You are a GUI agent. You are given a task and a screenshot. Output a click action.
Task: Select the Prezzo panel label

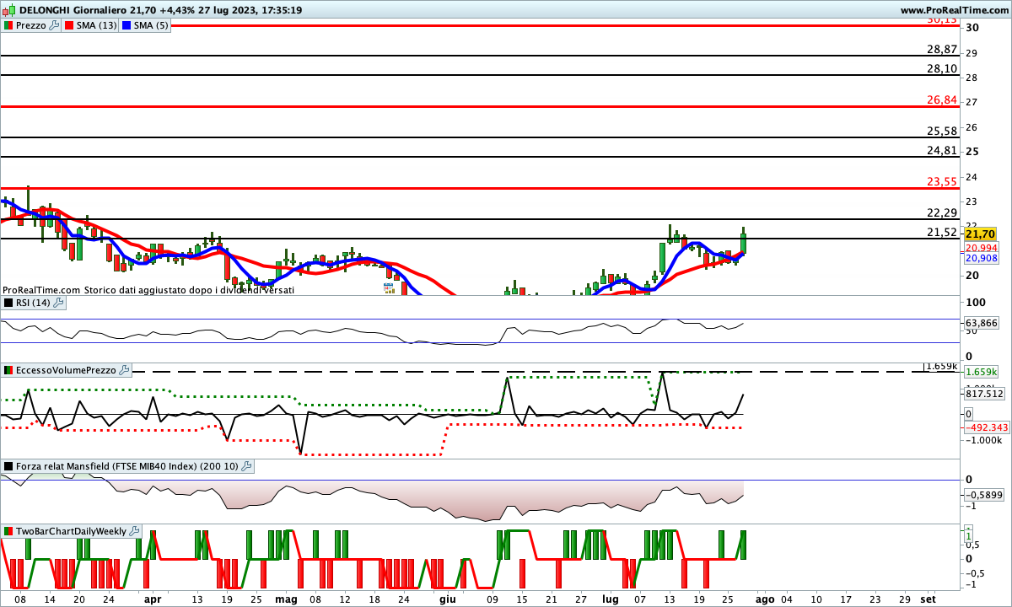pyautogui.click(x=31, y=25)
